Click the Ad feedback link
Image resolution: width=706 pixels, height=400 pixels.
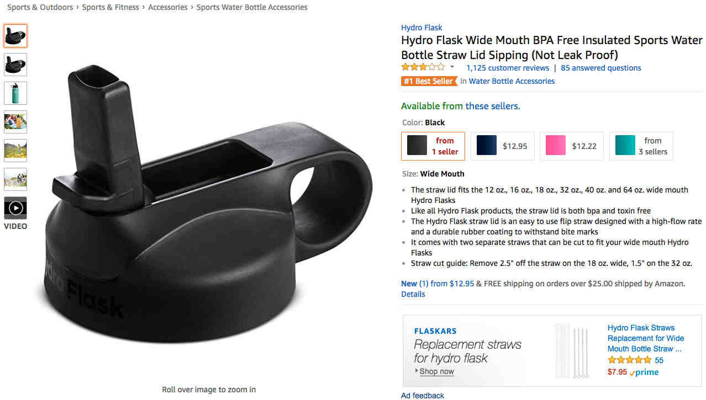[423, 395]
